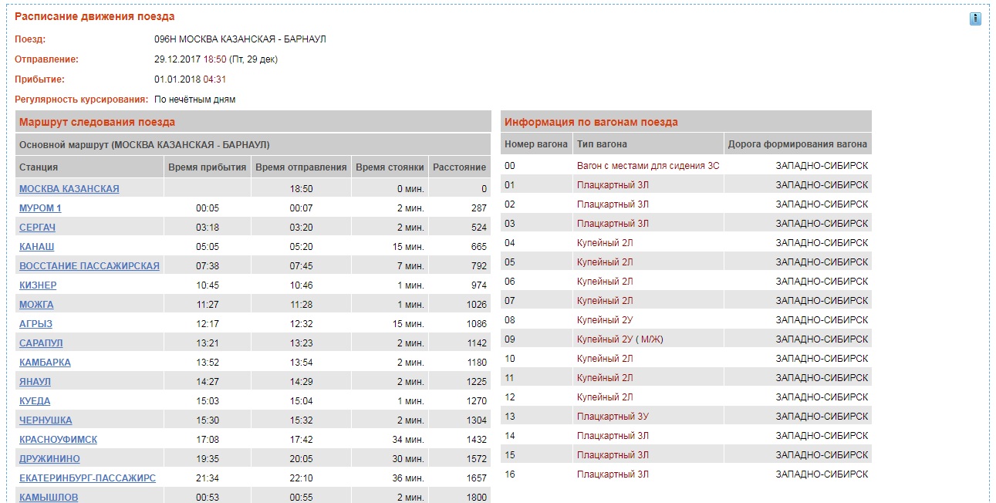Open the ЯНАУЛ station link
Viewport: 996px width, 503px height.
(x=35, y=382)
